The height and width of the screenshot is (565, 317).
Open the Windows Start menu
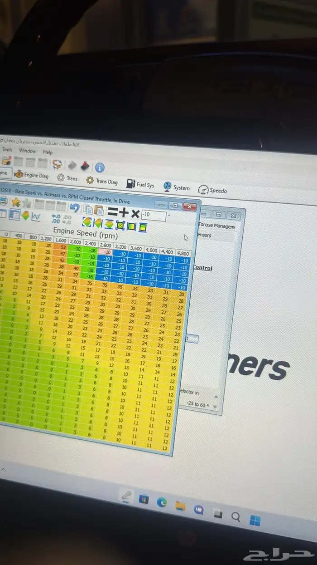coord(255,520)
